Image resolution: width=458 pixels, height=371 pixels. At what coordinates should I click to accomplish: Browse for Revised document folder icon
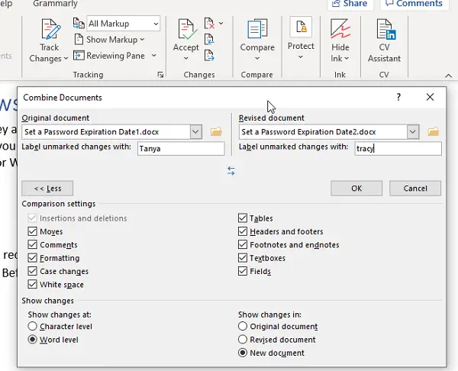pos(433,132)
